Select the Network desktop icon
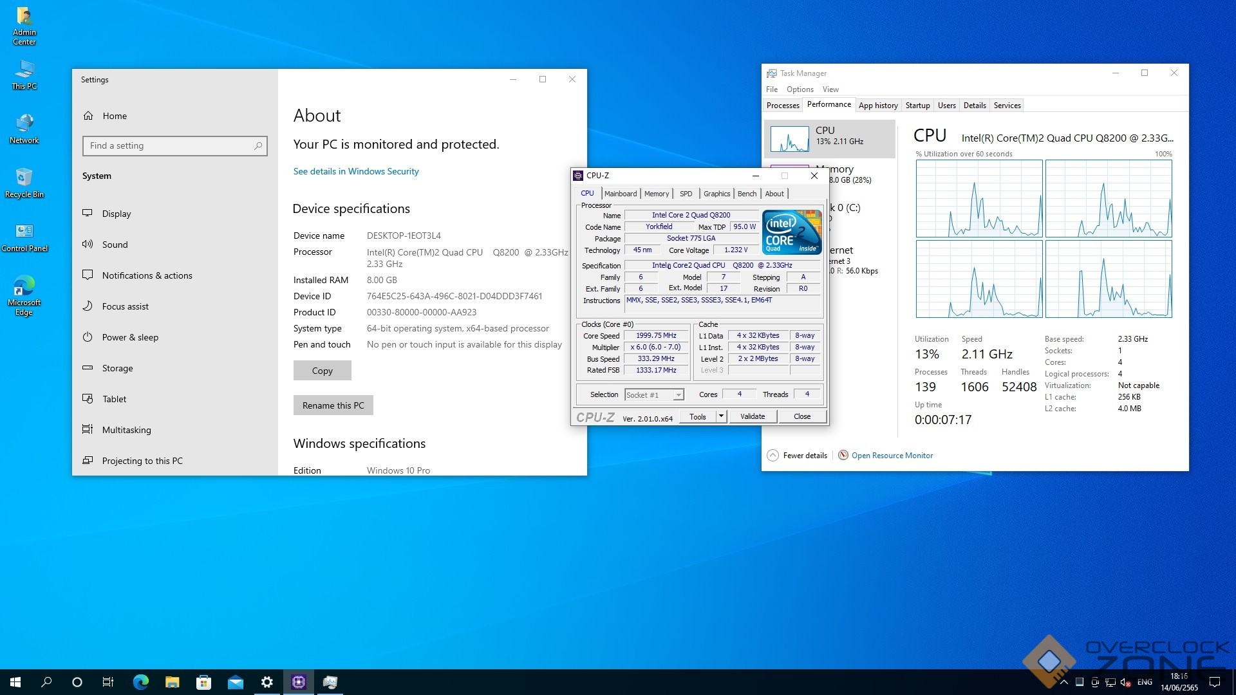 click(x=24, y=129)
